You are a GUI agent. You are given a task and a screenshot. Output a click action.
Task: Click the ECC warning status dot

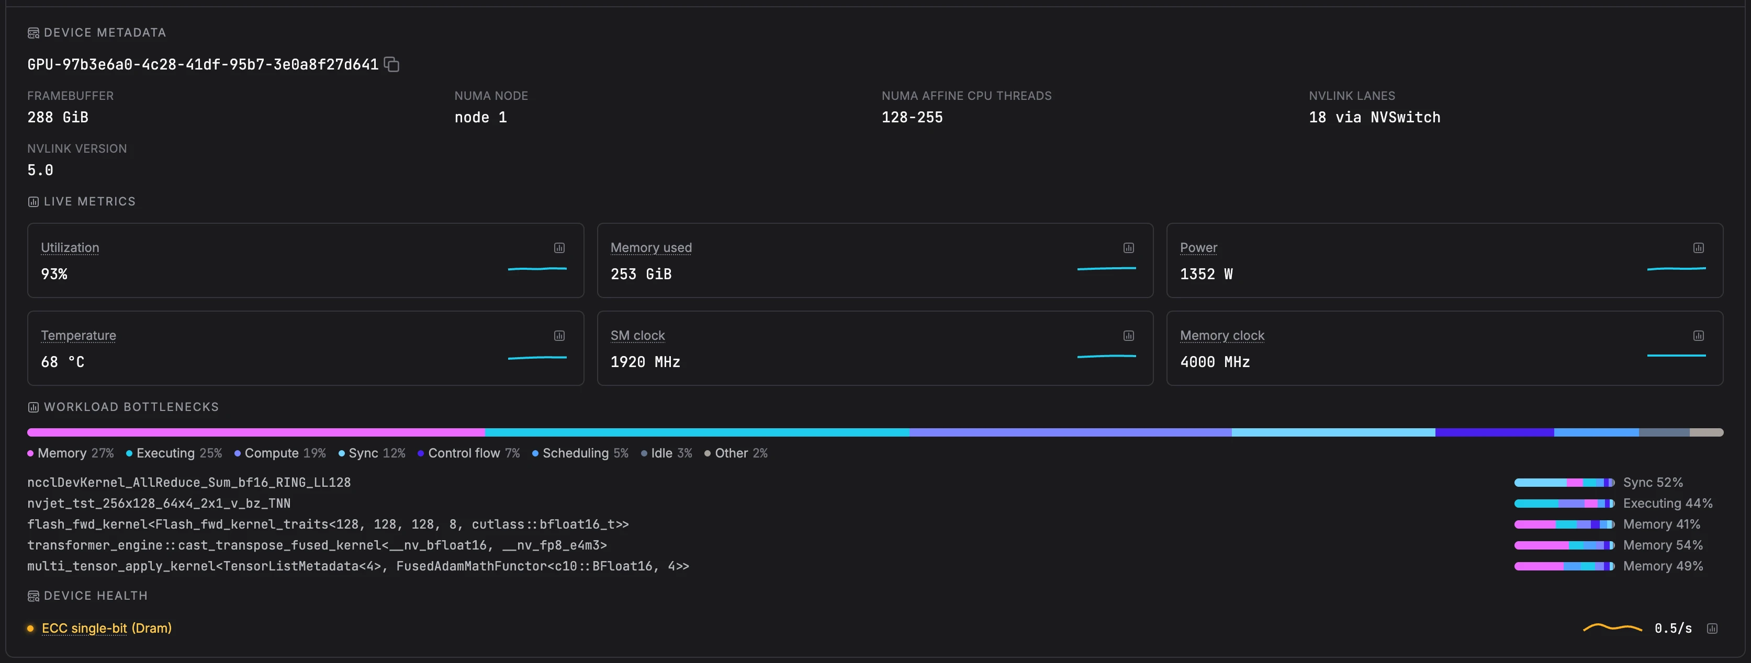[x=30, y=628]
